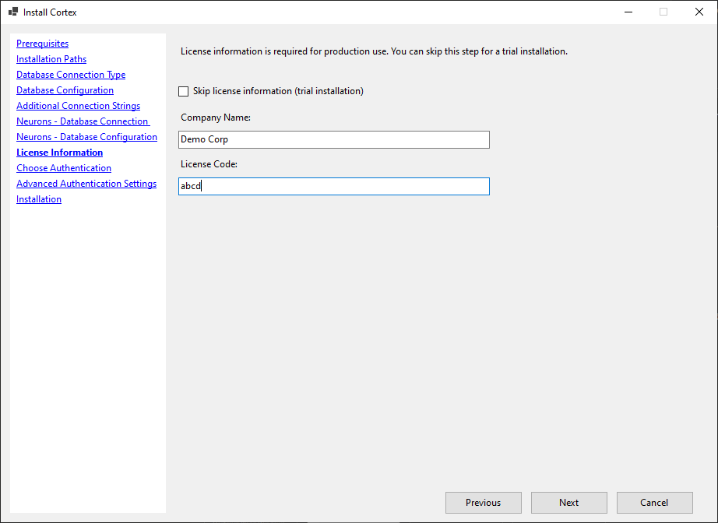Click the Install Cortex app icon in title bar

pyautogui.click(x=13, y=12)
